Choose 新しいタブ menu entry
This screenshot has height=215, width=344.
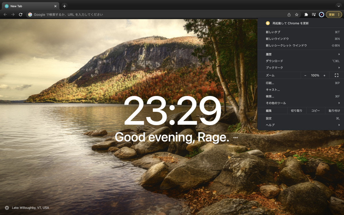point(300,32)
